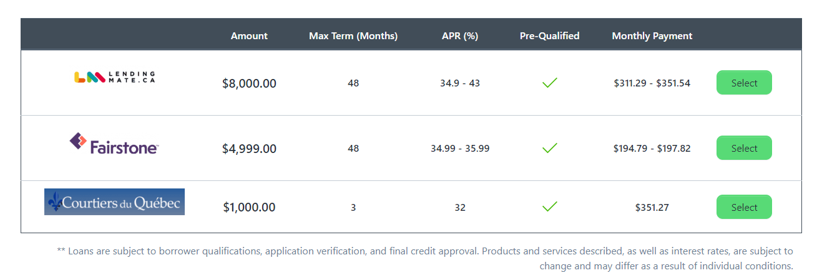Image resolution: width=822 pixels, height=278 pixels.
Task: Click the LendingMate pre-qualified checkmark
Action: [549, 82]
